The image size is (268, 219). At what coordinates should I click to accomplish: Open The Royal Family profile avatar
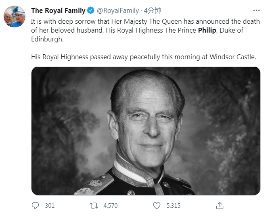pos(15,17)
